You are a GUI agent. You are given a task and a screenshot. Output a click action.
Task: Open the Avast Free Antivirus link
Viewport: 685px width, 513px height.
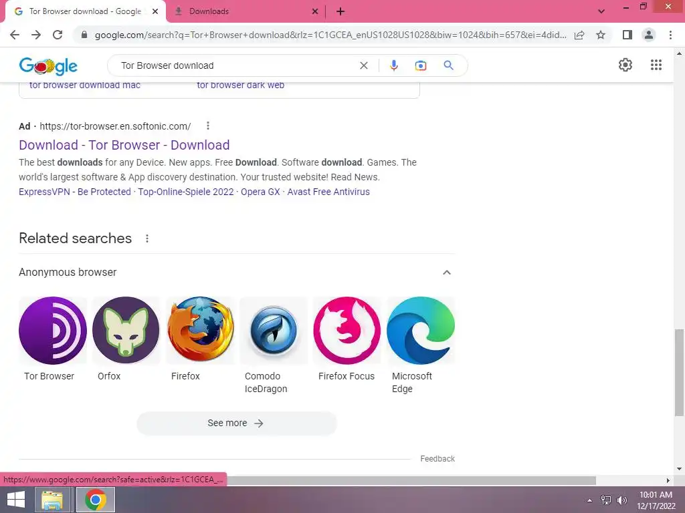[x=328, y=192]
